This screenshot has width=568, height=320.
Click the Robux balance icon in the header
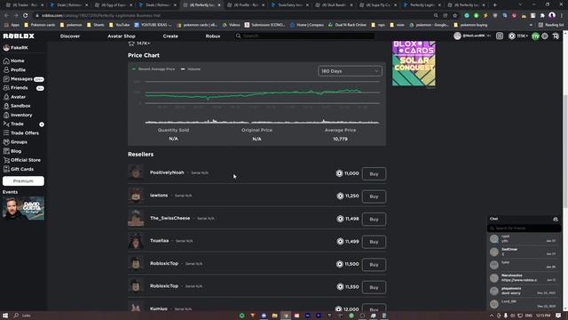click(512, 36)
